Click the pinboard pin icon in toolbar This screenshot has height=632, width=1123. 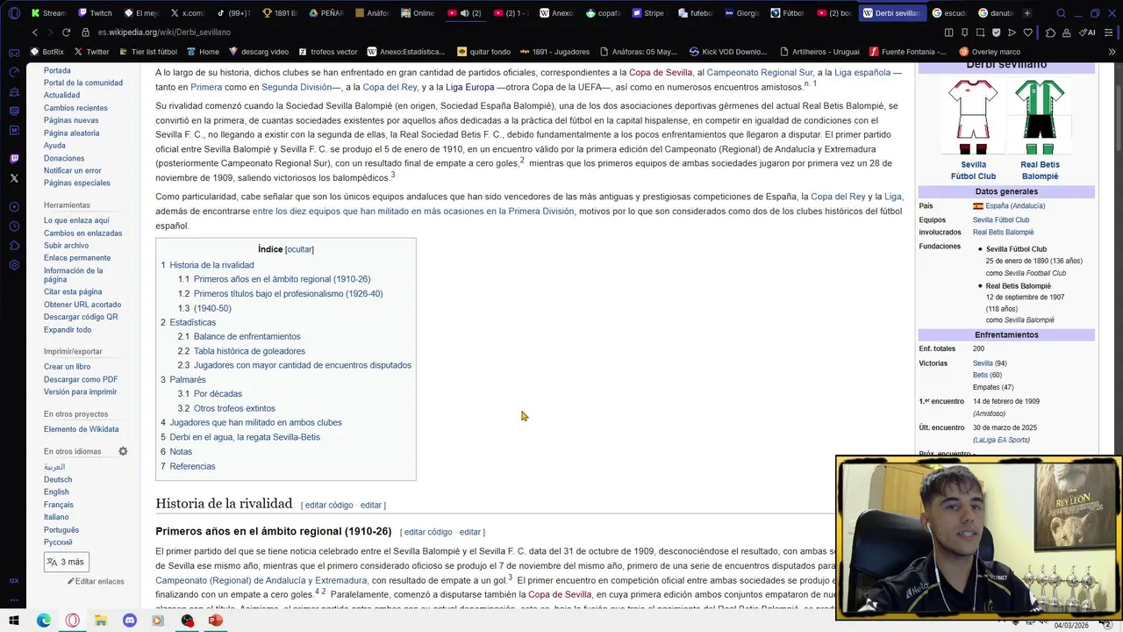[x=964, y=32]
